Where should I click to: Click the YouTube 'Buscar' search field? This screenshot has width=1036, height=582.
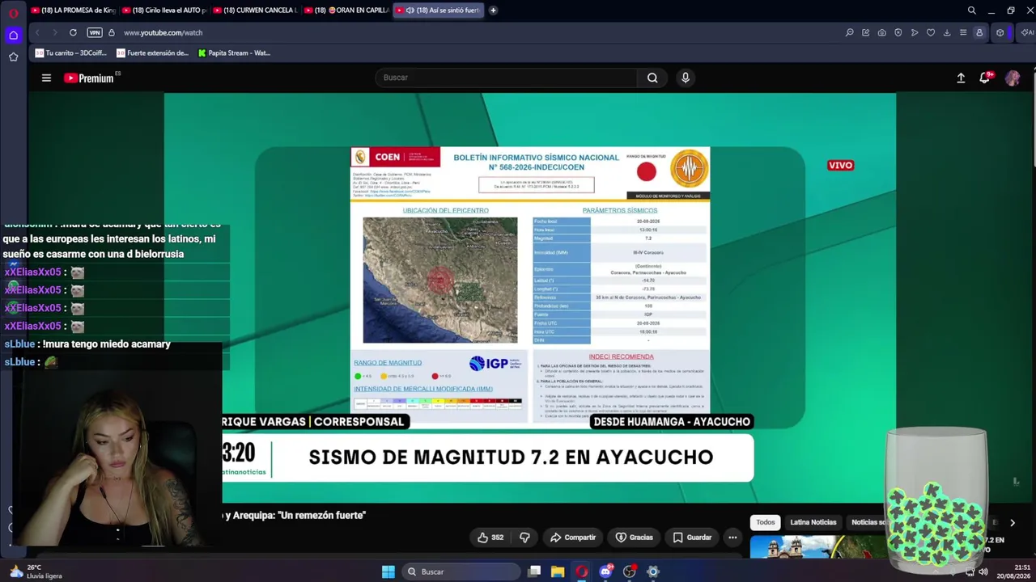click(506, 78)
